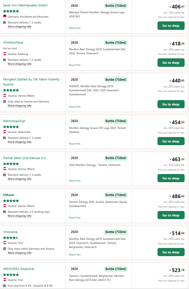
Task: Expand More shipping info for Vinoboutique
Action: (20, 64)
